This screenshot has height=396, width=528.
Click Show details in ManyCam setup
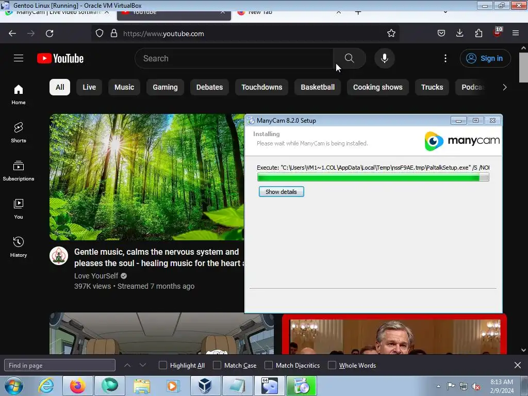pyautogui.click(x=281, y=192)
